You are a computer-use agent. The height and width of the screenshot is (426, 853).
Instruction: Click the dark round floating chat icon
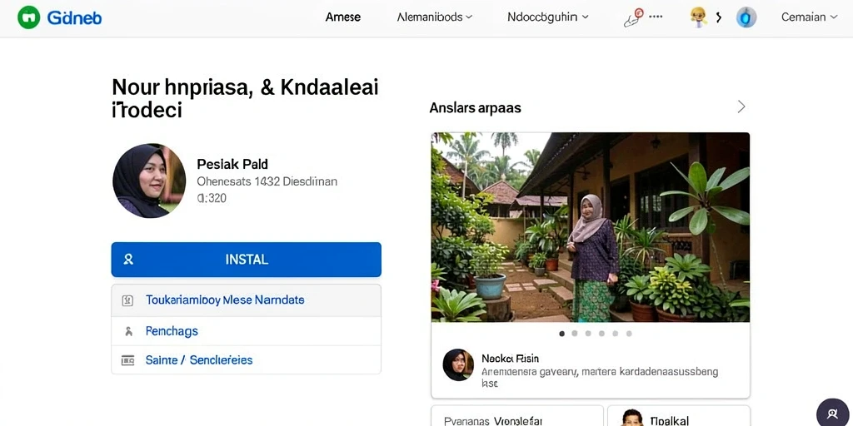click(x=833, y=414)
